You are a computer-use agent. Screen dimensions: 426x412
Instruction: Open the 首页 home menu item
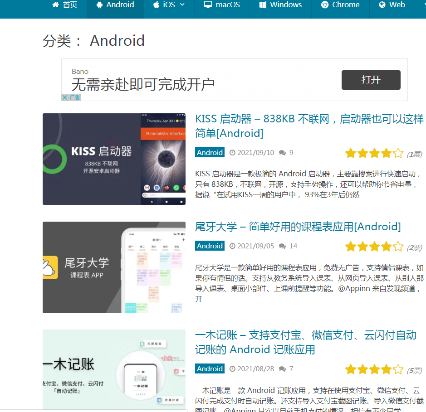65,5
